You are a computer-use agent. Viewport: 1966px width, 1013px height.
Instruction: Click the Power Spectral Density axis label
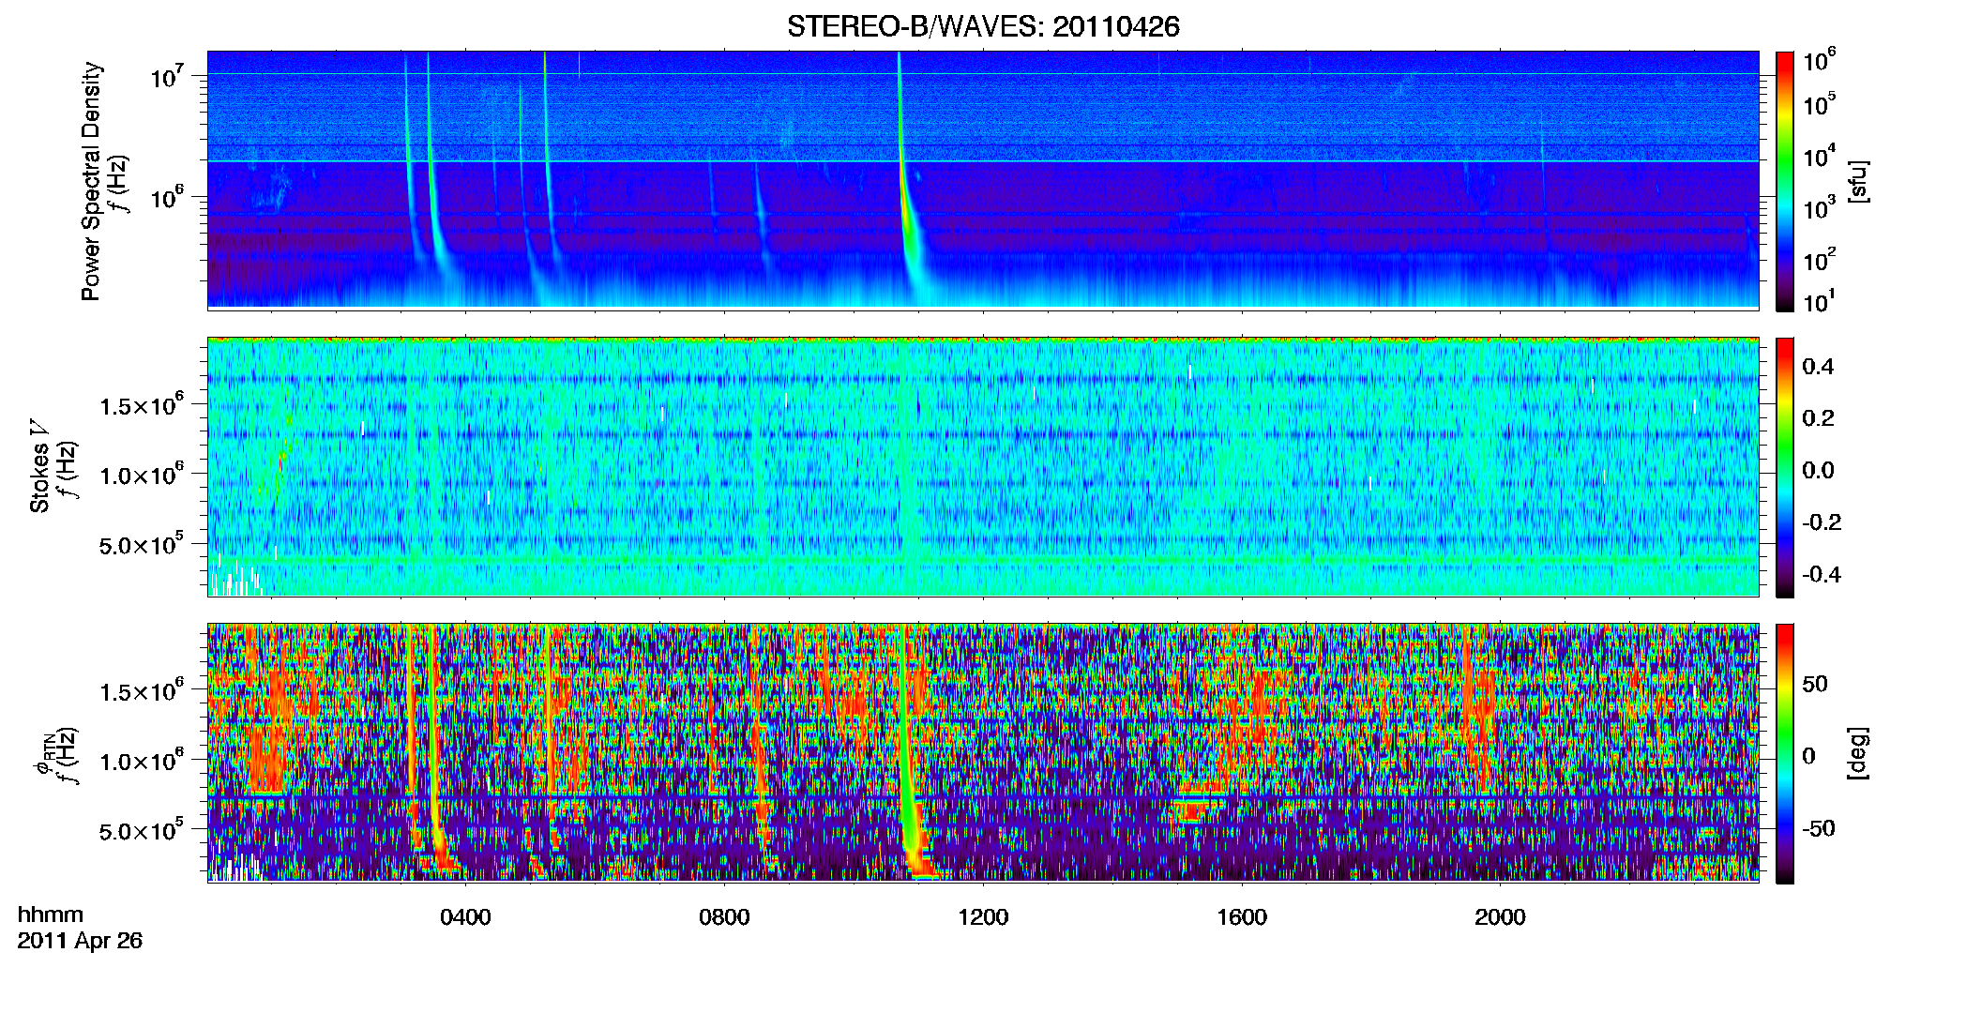point(91,181)
